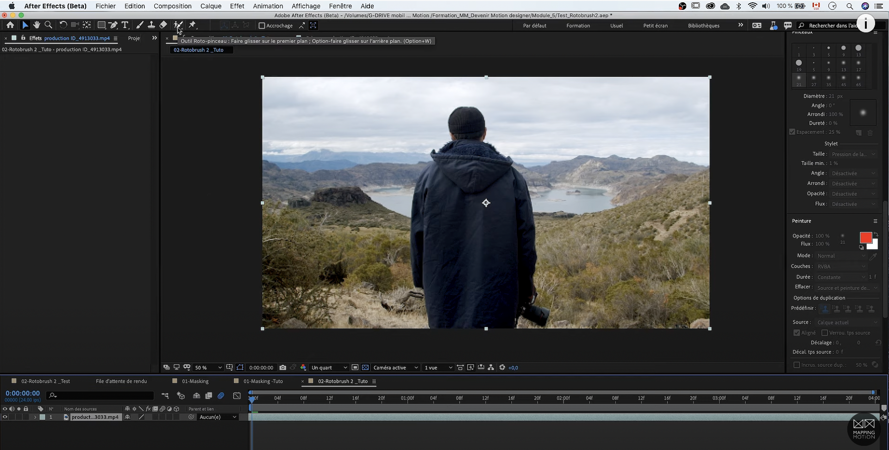
Task: Toggle the Aligné checkbox
Action: 796,333
